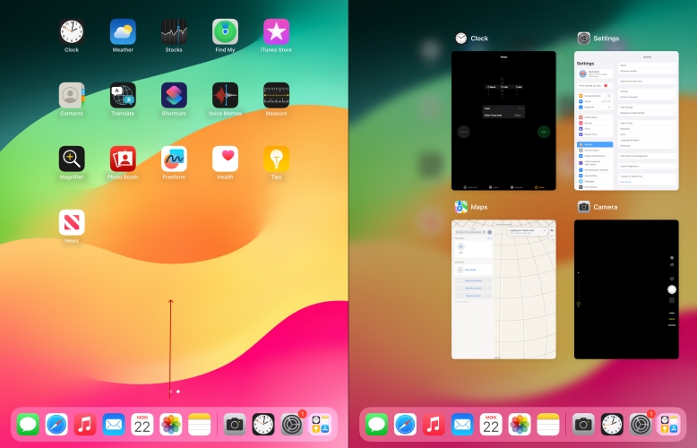
Task: Open the Find My app
Action: [225, 31]
